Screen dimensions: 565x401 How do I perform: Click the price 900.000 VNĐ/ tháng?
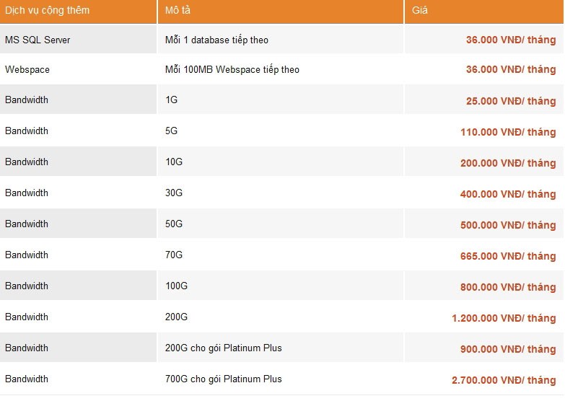508,349
